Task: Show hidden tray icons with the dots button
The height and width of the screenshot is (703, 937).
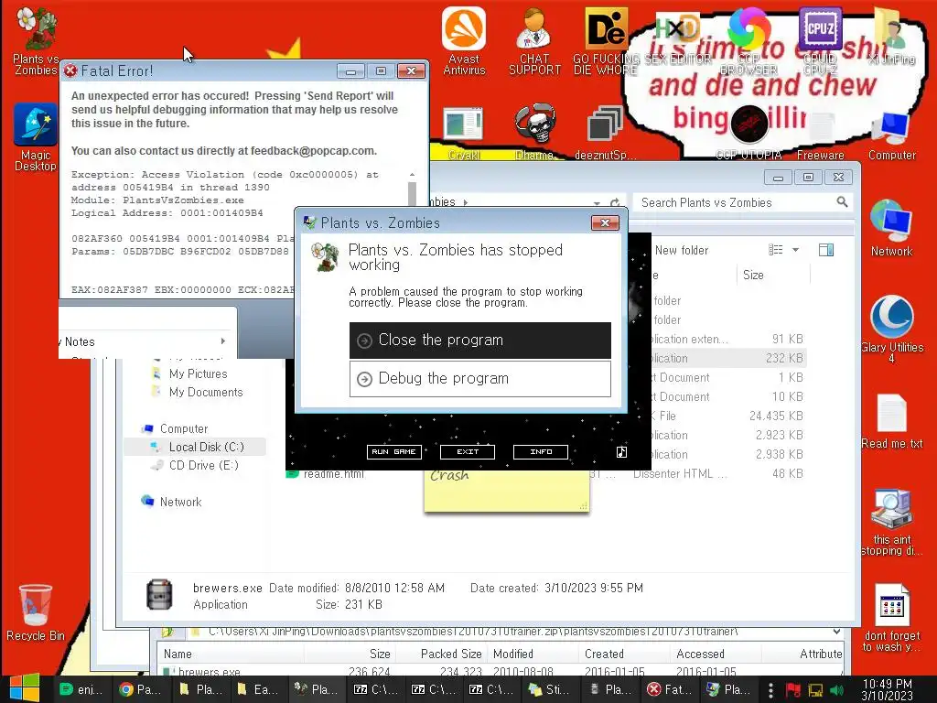Action: (x=770, y=690)
